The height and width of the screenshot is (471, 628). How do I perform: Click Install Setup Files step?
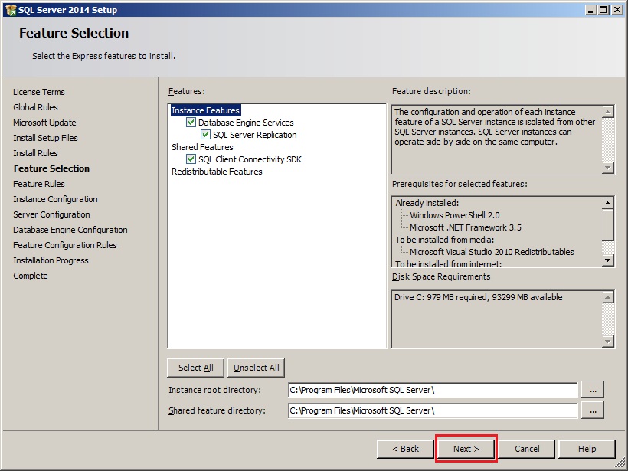(45, 138)
